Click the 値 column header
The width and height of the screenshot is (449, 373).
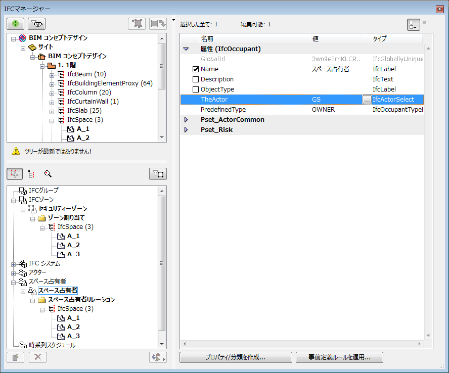336,38
